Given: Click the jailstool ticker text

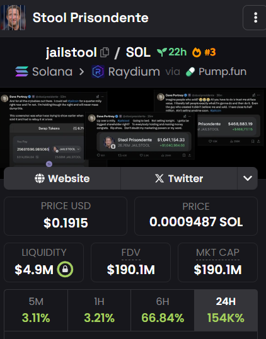Looking at the screenshot, I should point(71,52).
